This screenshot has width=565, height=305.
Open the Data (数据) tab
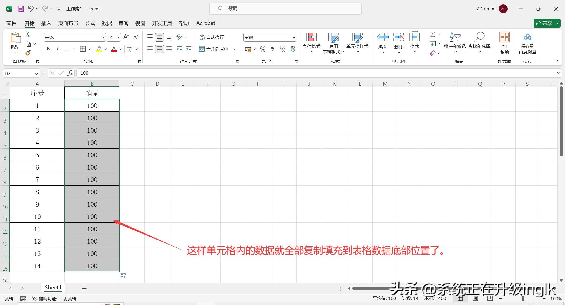point(107,23)
